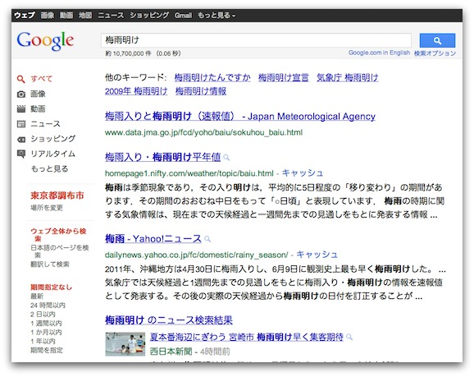Image resolution: width=474 pixels, height=377 pixels.
Task: Open 検索オプション link
Action: pyautogui.click(x=435, y=53)
